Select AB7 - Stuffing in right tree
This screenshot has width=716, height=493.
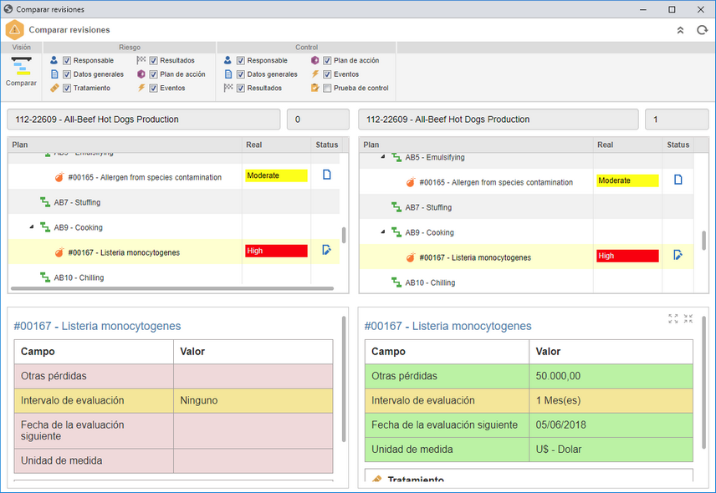coord(428,207)
